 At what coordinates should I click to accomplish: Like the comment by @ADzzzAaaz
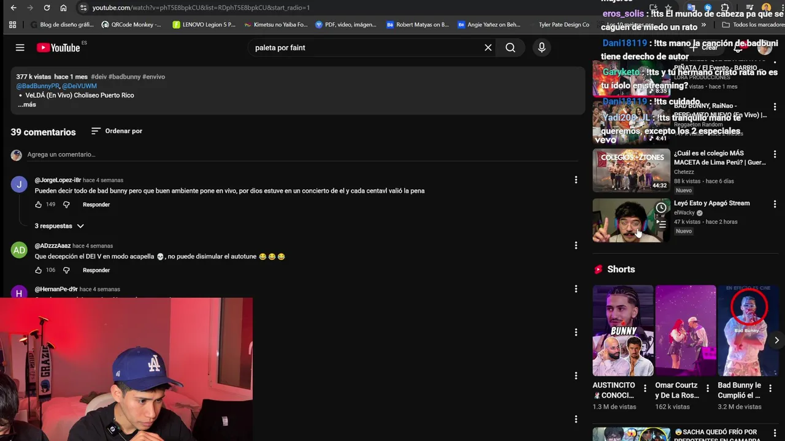pos(39,270)
